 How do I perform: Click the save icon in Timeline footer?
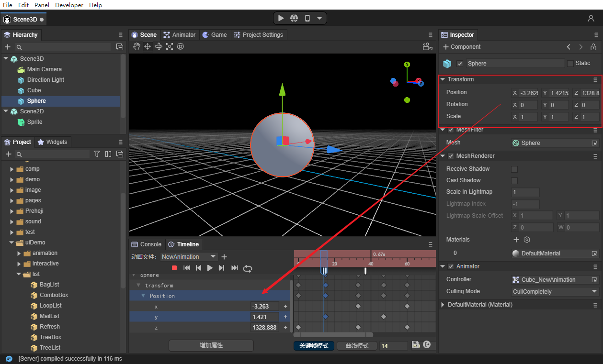tap(415, 345)
